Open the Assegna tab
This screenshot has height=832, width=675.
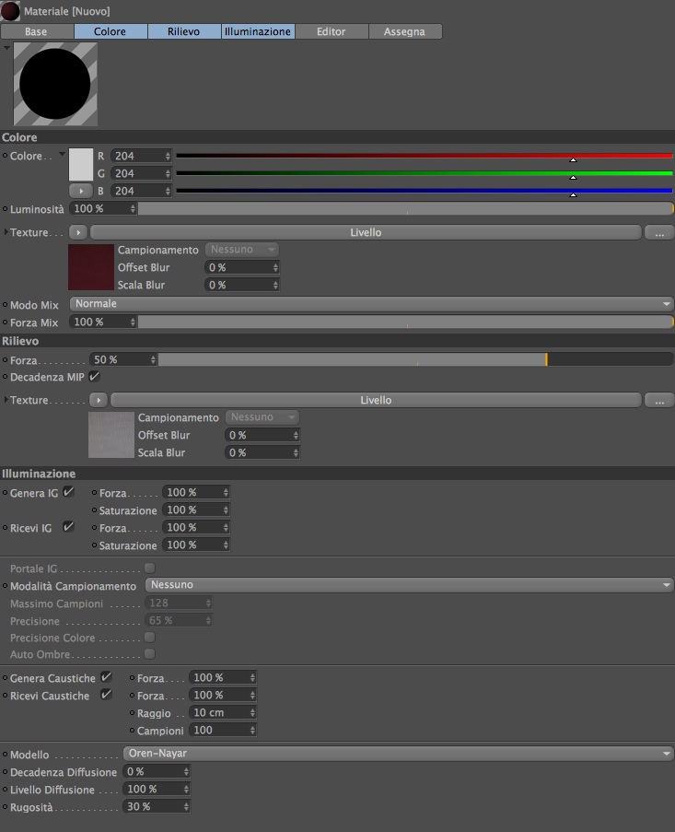click(x=405, y=31)
